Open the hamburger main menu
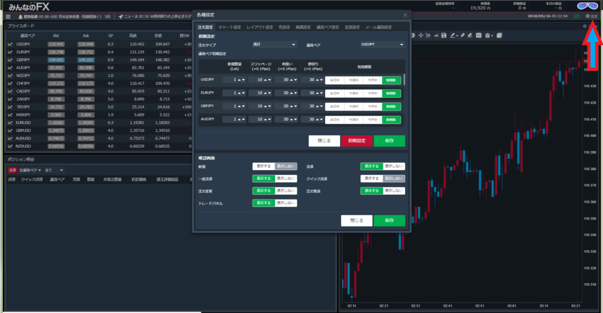 pos(8,16)
